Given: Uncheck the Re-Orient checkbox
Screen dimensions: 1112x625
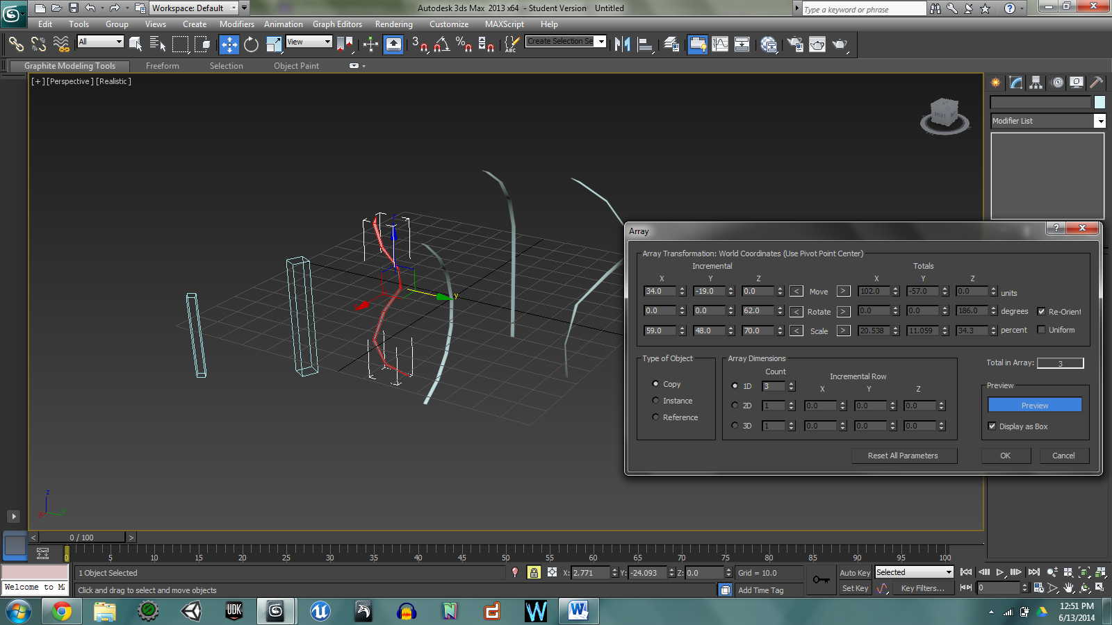Looking at the screenshot, I should [1042, 311].
